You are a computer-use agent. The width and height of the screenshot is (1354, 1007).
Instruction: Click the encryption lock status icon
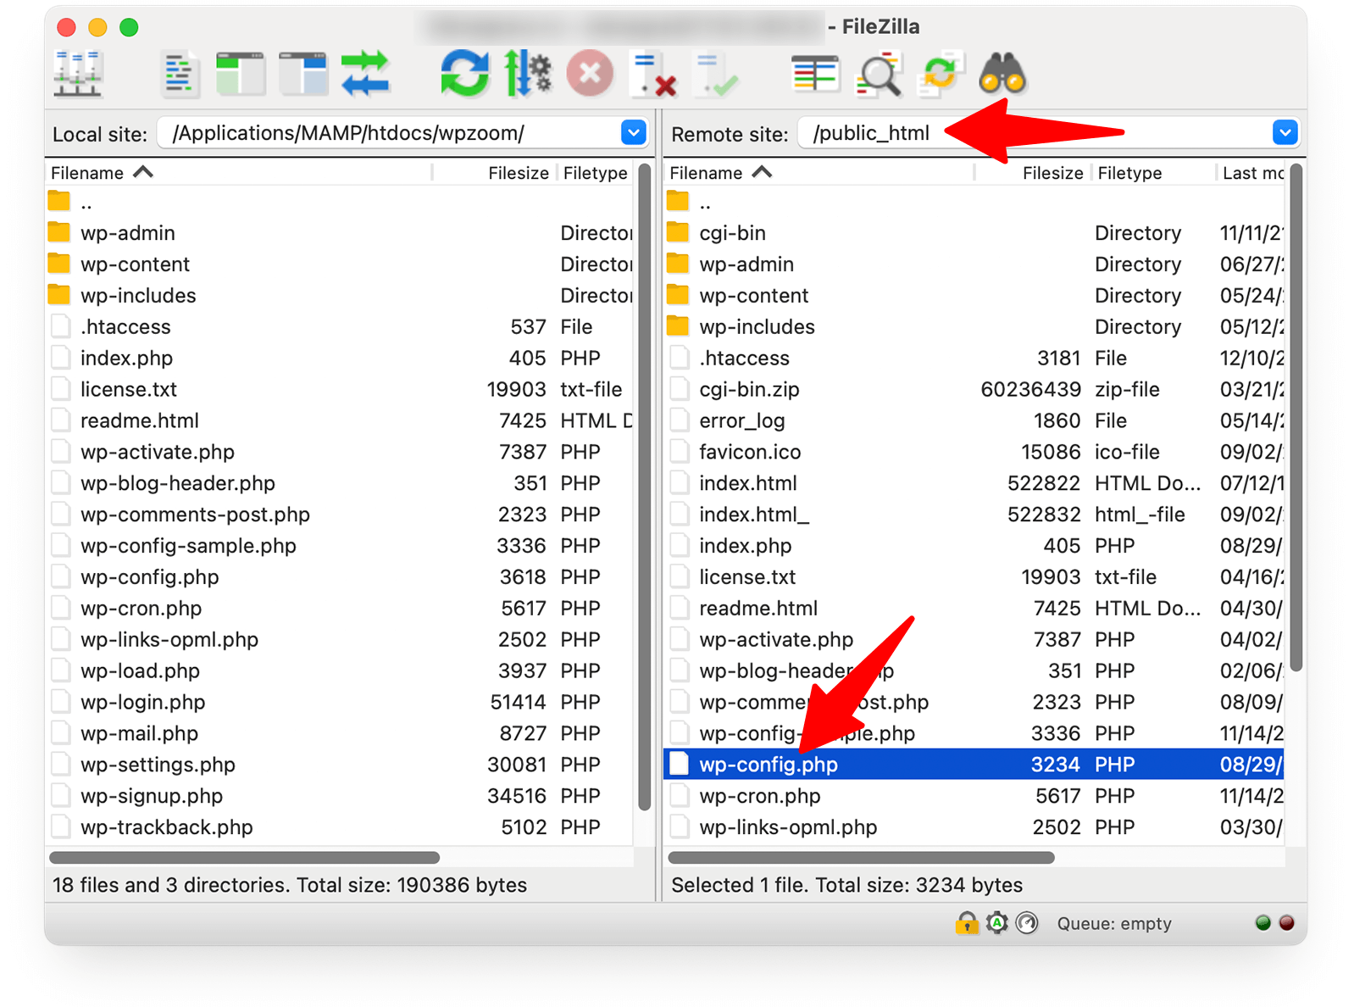[x=966, y=923]
